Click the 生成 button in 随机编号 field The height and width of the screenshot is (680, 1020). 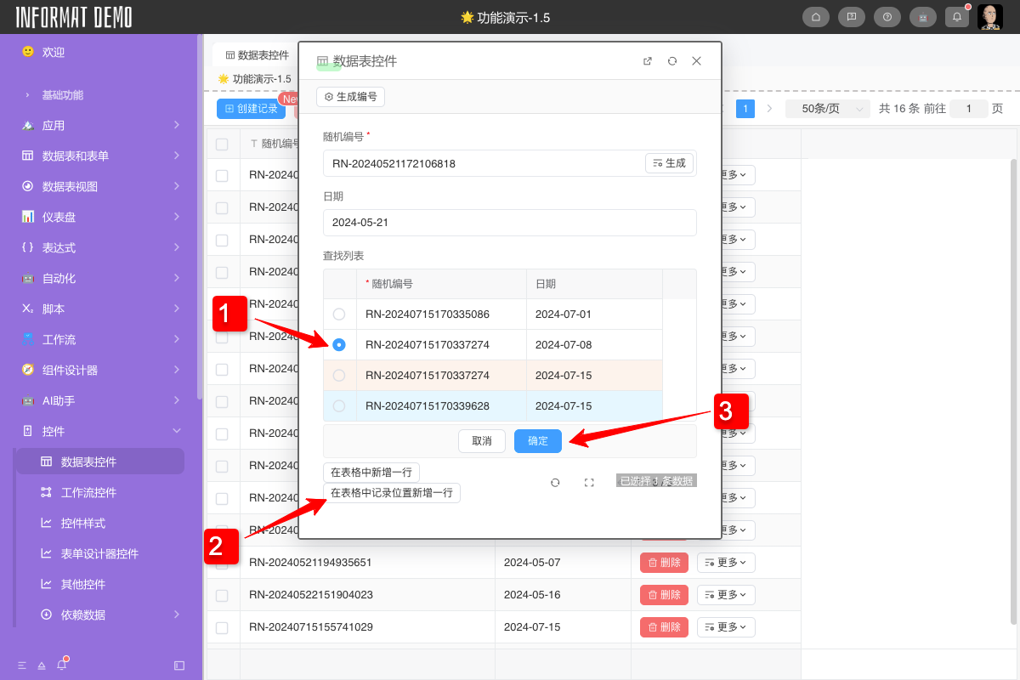pos(669,163)
